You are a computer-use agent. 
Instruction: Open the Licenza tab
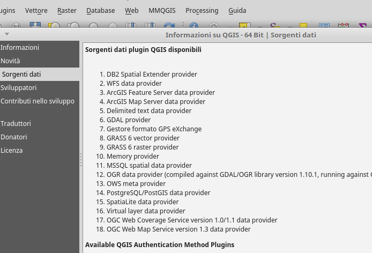[40, 150]
